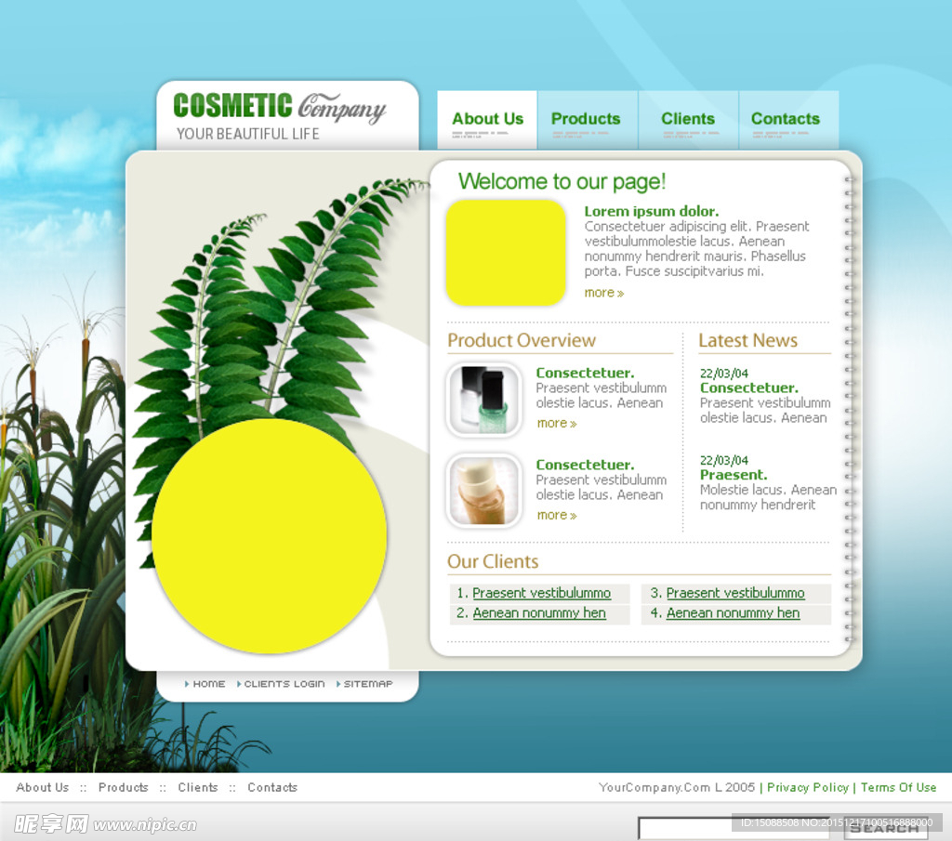Click the Lorem ipsum dolor heading
952x841 pixels.
click(x=652, y=211)
